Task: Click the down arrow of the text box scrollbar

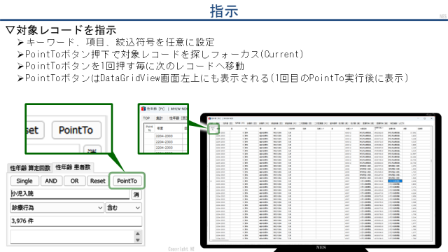Action: coord(138,240)
